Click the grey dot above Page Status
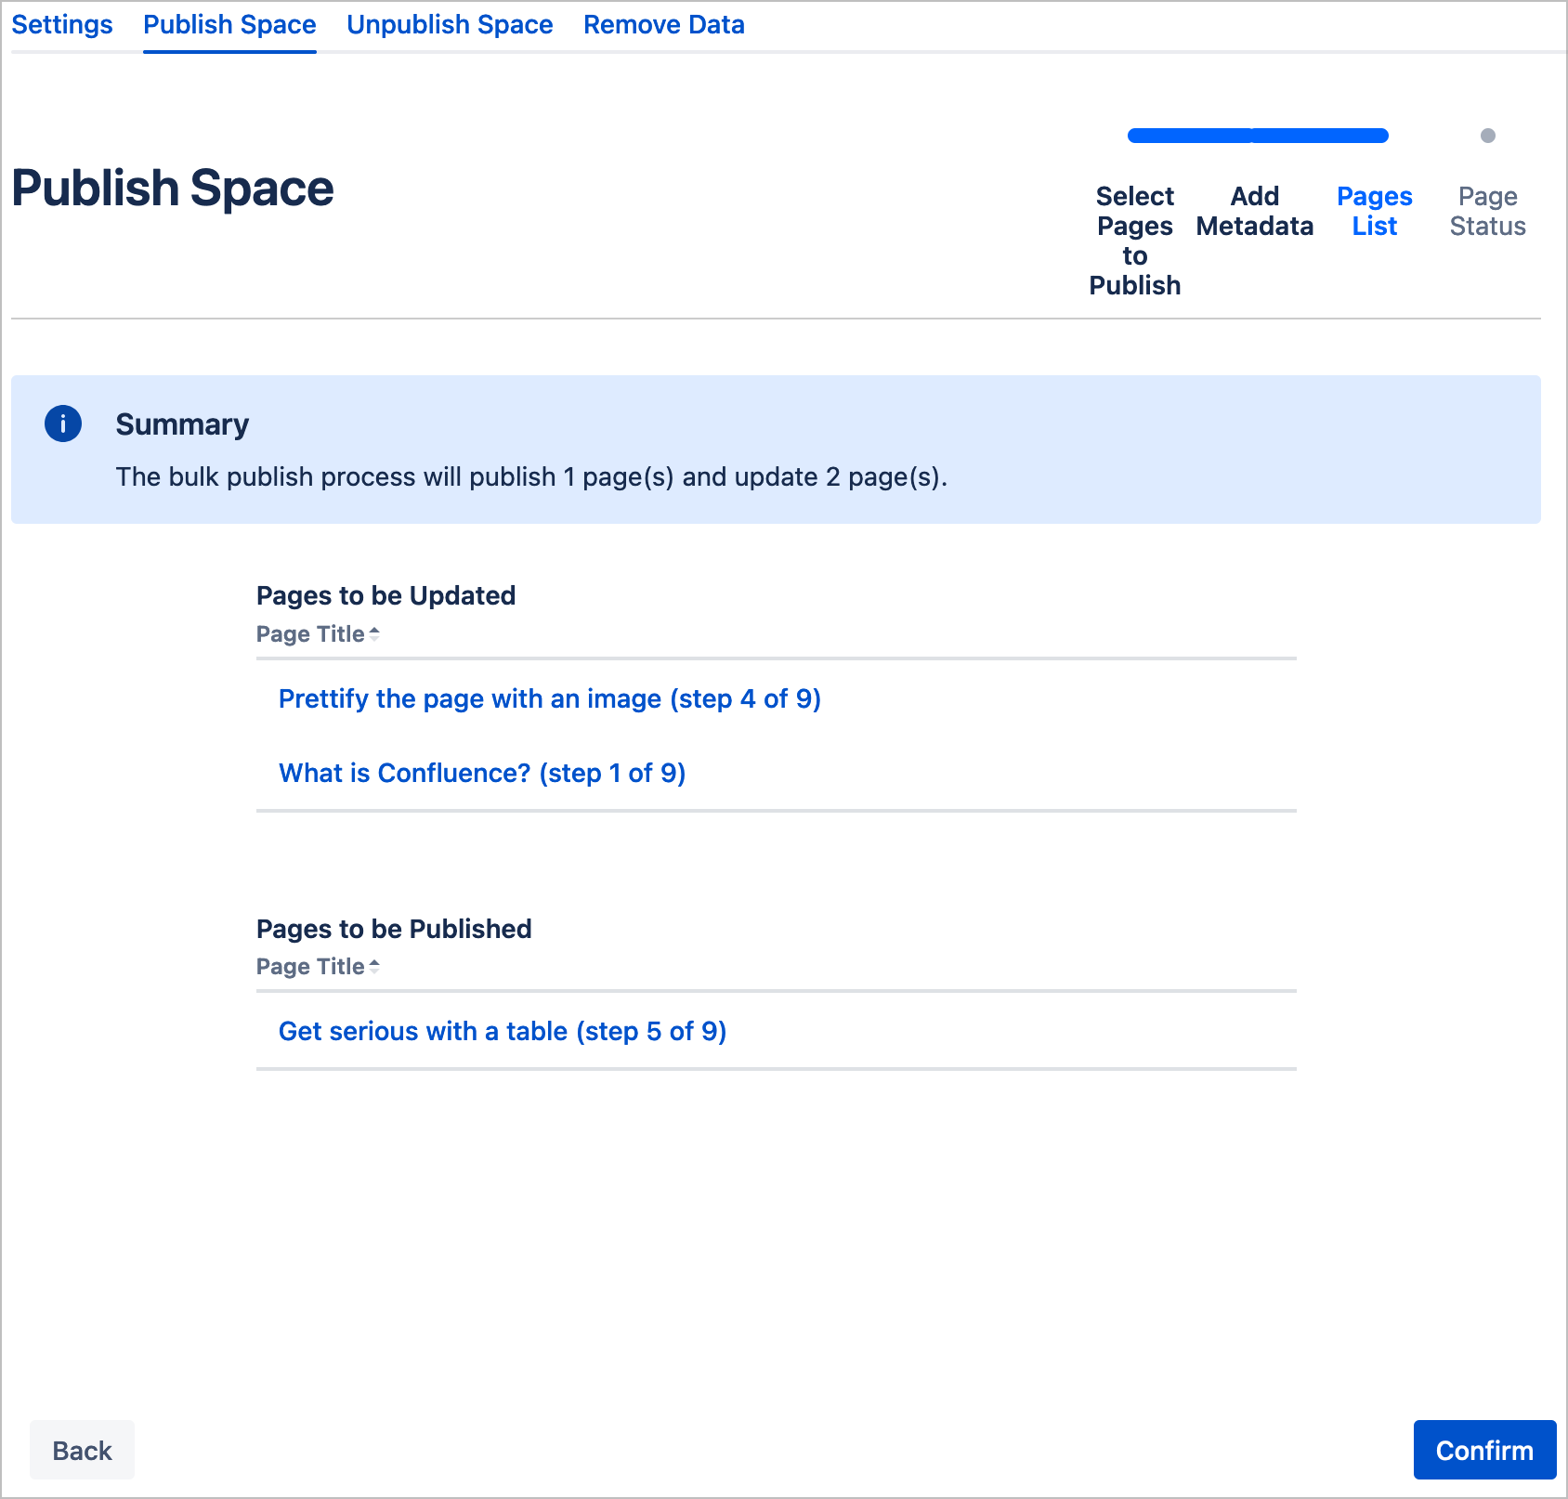Screen dimensions: 1568x1499 click(x=1487, y=136)
